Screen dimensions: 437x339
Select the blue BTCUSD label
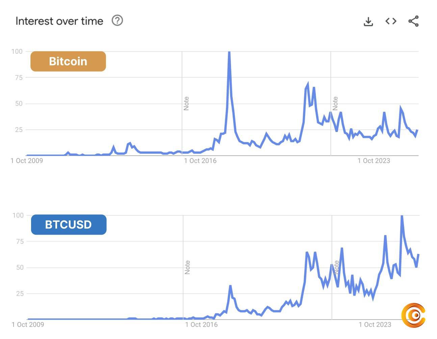pos(69,225)
